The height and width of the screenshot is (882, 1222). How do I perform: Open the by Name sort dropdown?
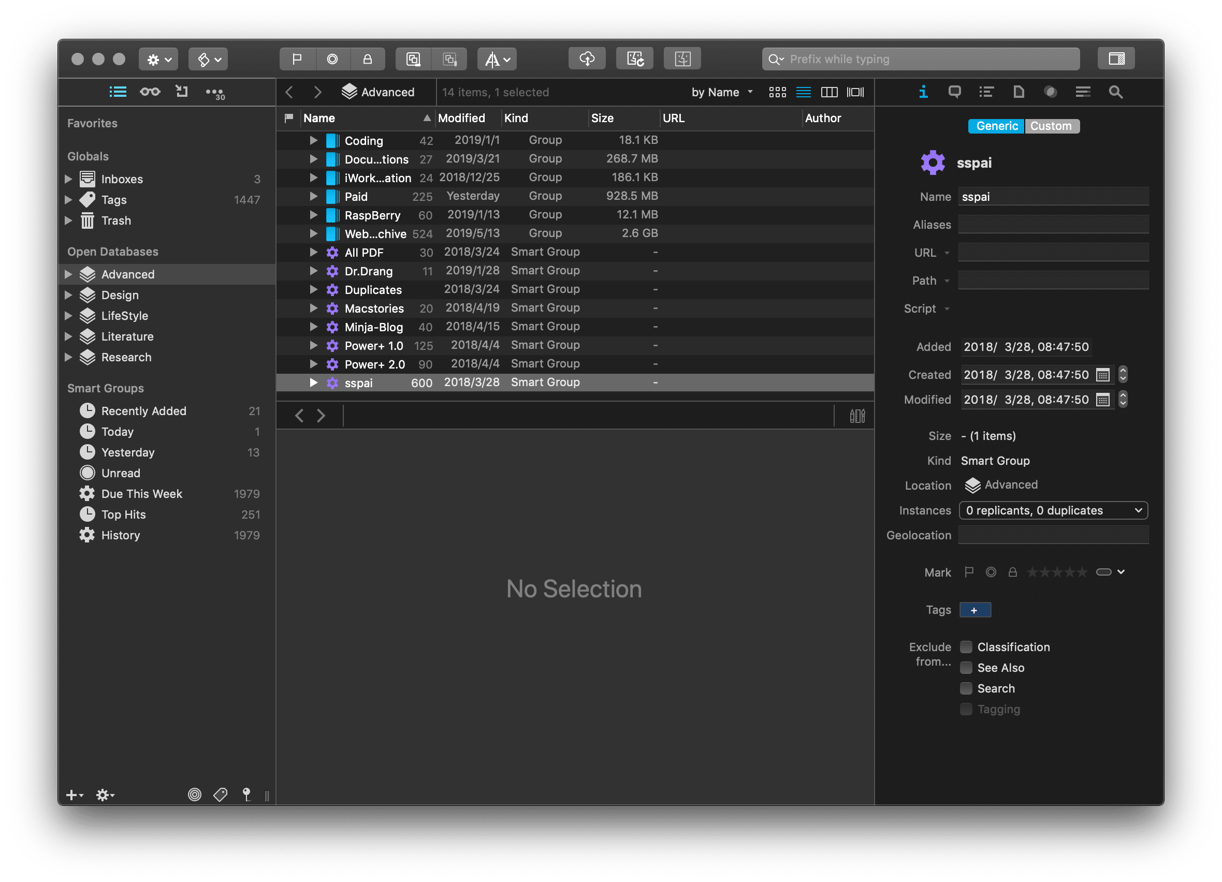[x=721, y=92]
